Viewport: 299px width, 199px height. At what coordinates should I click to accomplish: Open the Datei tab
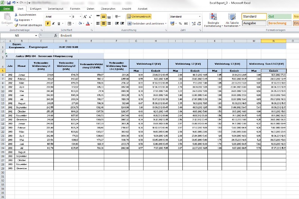[x=7, y=9]
